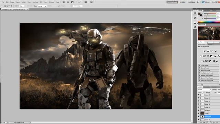Screen dimensions: 220x124
Task: Click the Mini Bridge icon
Action: pos(68,2)
